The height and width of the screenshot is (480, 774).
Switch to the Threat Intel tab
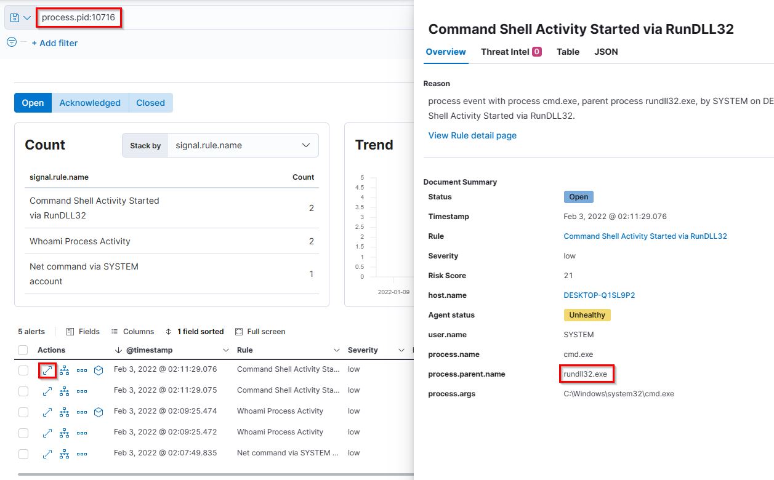tap(510, 52)
